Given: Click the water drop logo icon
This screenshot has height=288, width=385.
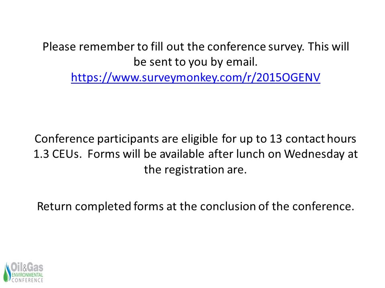Looking at the screenshot, I should (7, 272).
